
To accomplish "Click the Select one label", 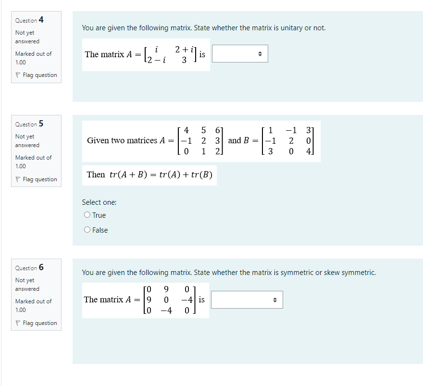I will coord(99,202).
